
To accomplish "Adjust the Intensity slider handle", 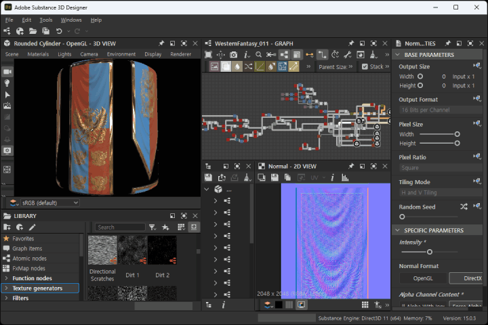I will pos(430,252).
